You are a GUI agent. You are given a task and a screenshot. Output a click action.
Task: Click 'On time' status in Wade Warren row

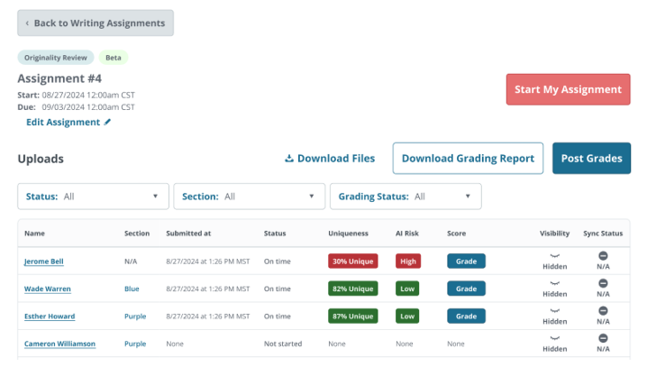(x=278, y=289)
